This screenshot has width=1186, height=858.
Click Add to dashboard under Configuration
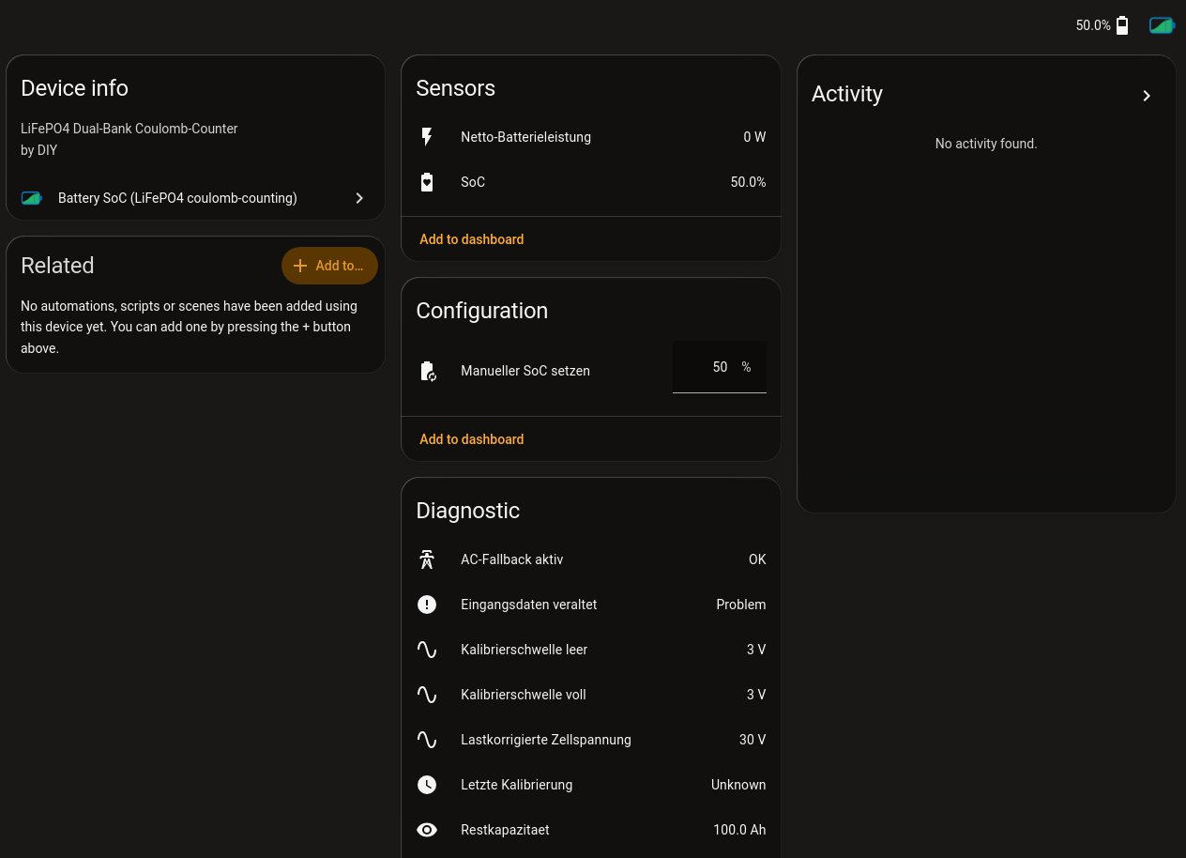pos(472,439)
